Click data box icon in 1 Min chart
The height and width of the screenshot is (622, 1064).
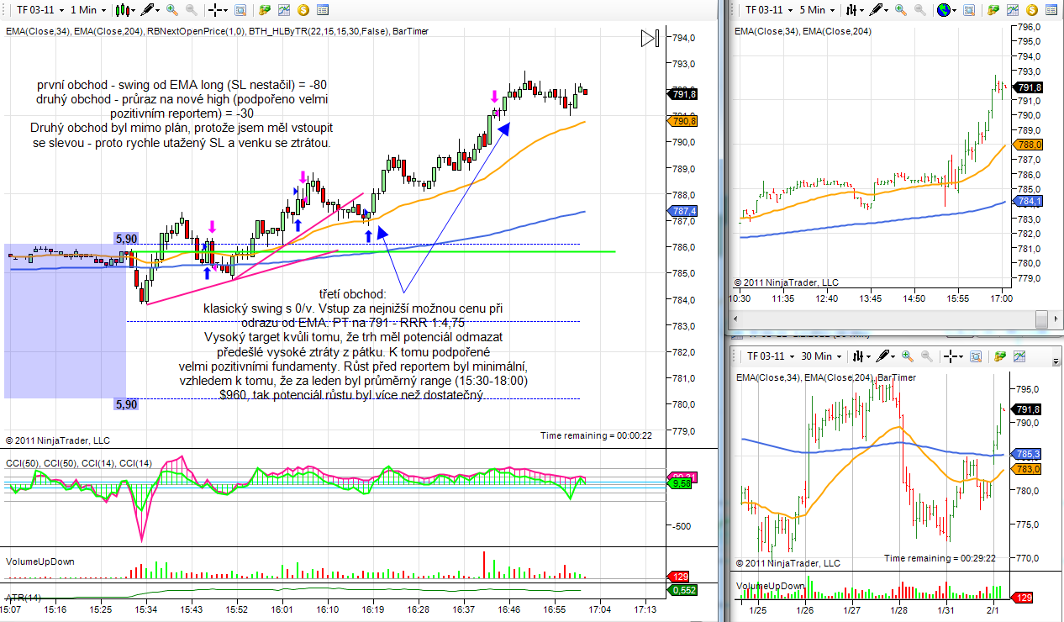pyautogui.click(x=240, y=10)
